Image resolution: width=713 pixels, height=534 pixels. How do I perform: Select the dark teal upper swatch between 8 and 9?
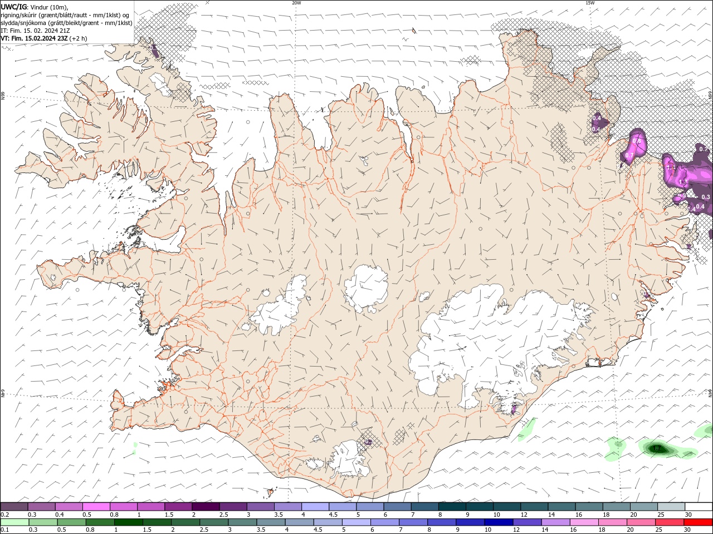pyautogui.click(x=452, y=507)
